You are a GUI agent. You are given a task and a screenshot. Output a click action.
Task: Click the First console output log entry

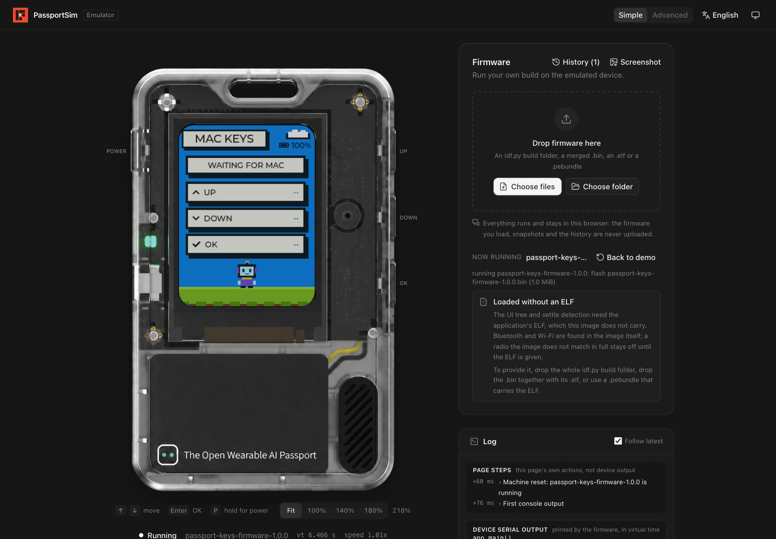[533, 504]
